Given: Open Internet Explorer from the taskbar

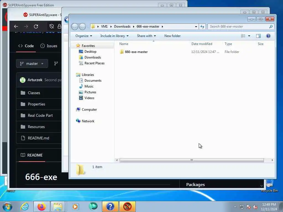Looking at the screenshot, I should coord(25,206).
